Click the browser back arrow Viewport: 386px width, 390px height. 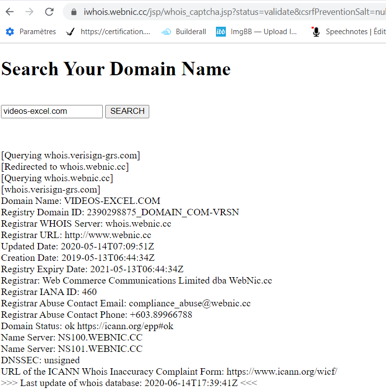[10, 12]
